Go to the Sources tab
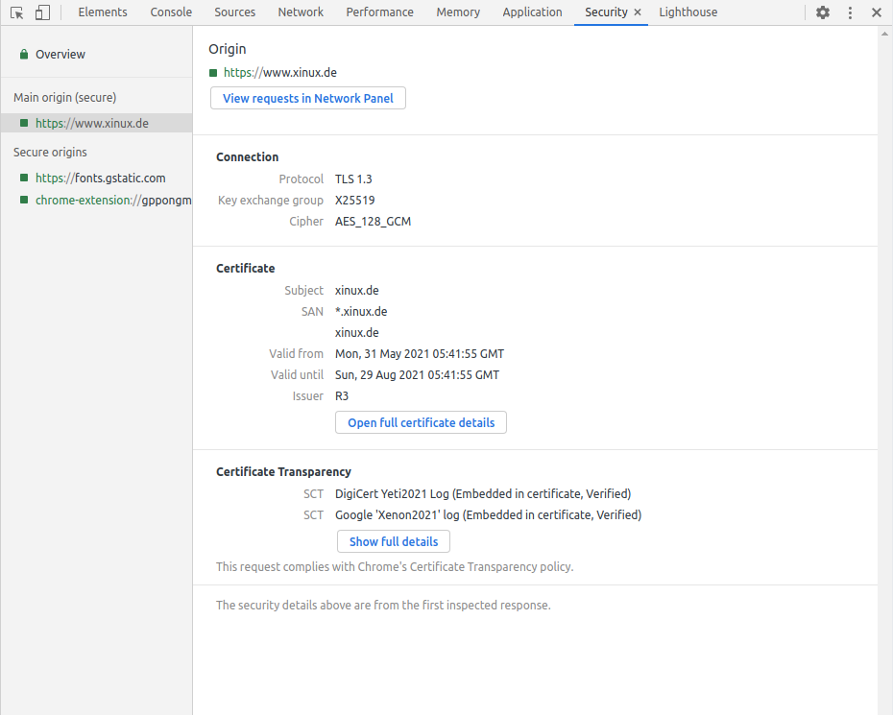This screenshot has width=893, height=715. click(x=235, y=12)
